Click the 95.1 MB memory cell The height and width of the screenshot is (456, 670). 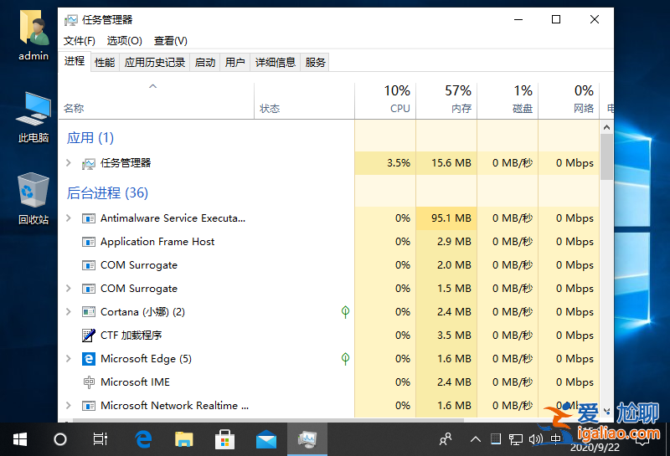click(x=446, y=218)
